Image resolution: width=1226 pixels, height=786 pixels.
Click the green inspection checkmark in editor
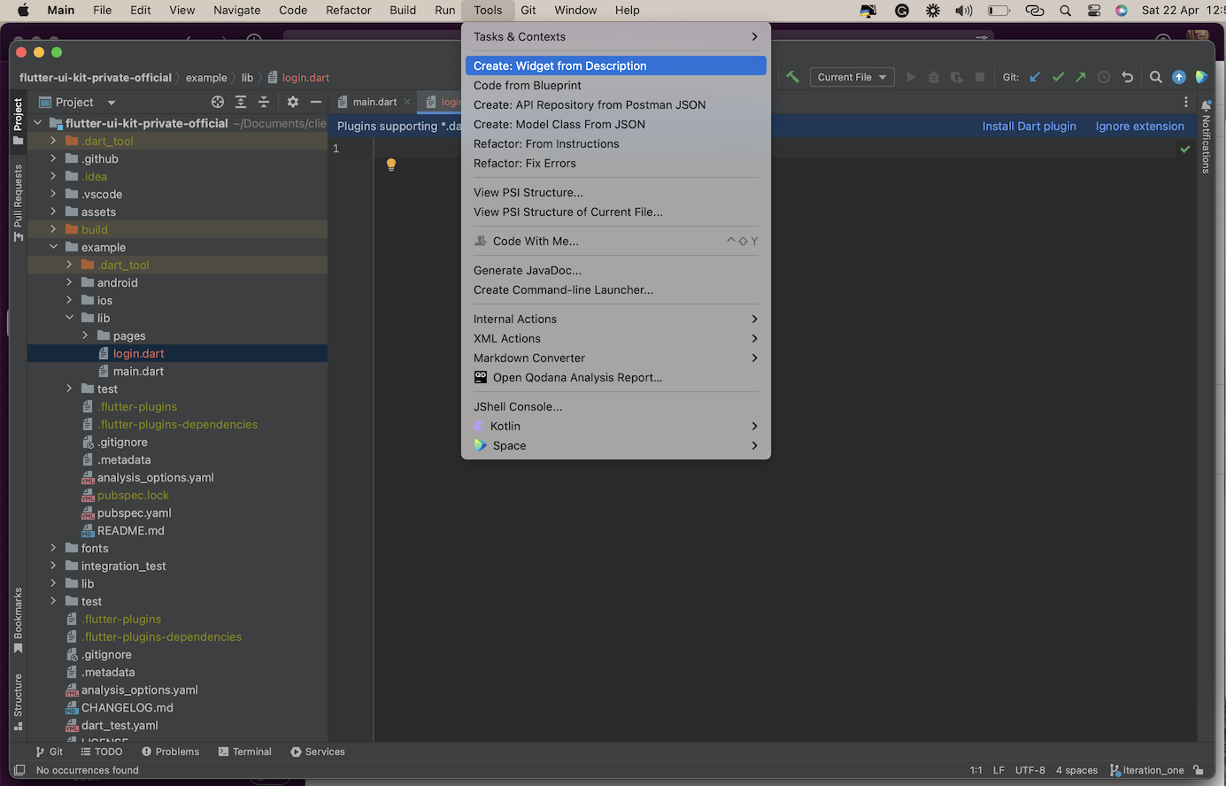tap(1185, 149)
